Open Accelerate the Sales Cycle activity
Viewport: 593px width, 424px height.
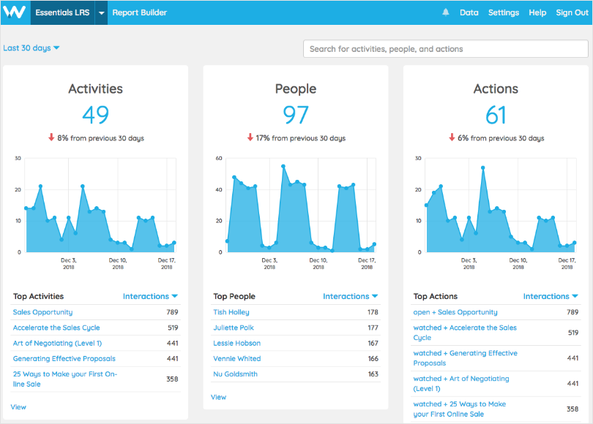pyautogui.click(x=56, y=328)
